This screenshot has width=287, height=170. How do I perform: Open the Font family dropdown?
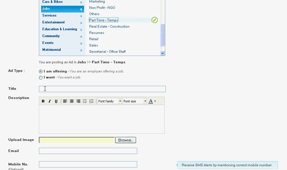(109, 101)
